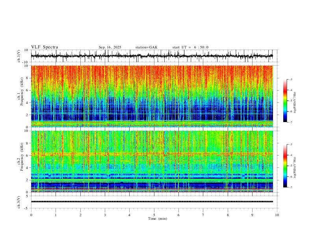Click the "6" kHz tick on ch.1 spectrogram
Viewport: 312px width, 241px height.
point(27,90)
